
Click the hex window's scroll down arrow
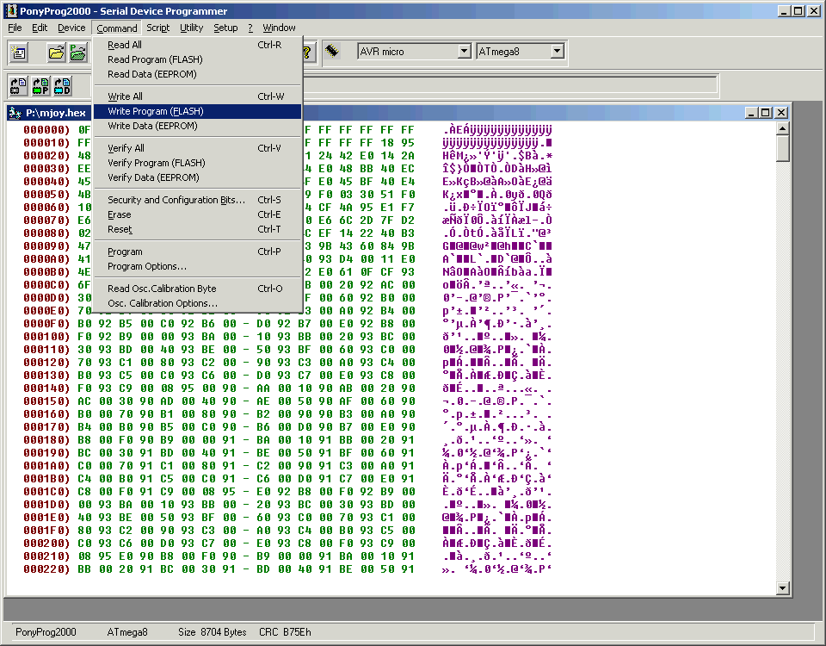tap(782, 588)
